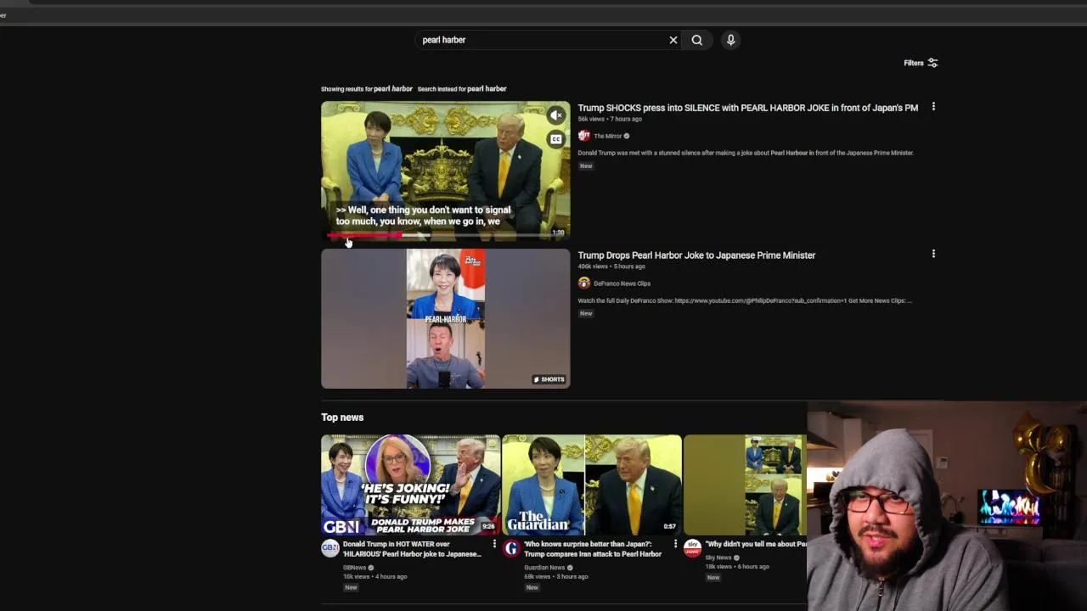Image resolution: width=1087 pixels, height=611 pixels.
Task: Open The Mirror channel avatar
Action: [584, 136]
